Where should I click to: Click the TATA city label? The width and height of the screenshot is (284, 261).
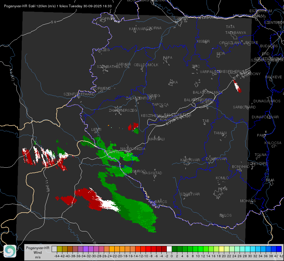click(x=230, y=27)
